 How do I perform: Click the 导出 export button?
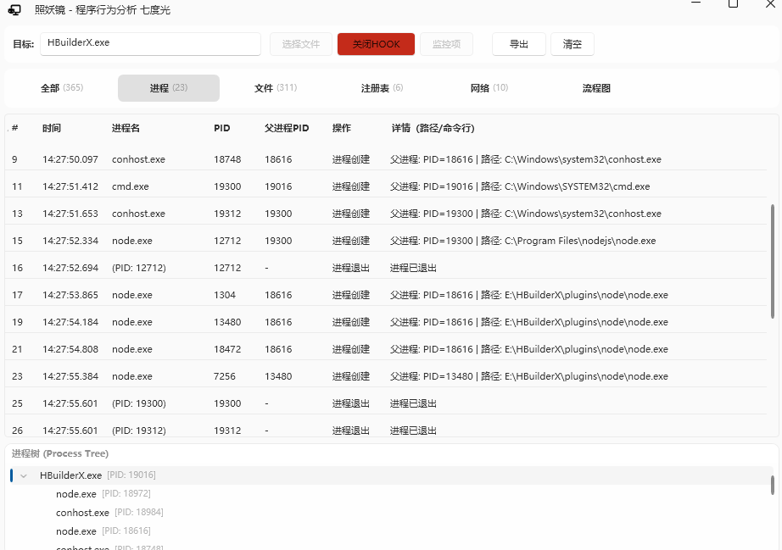click(x=519, y=44)
